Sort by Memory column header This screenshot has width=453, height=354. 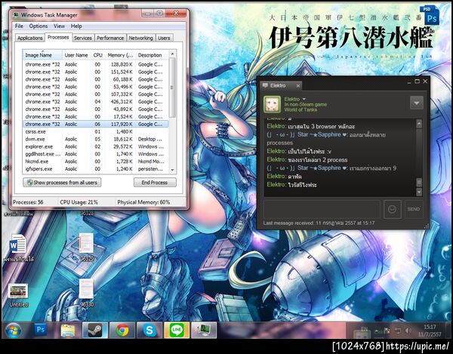point(120,55)
